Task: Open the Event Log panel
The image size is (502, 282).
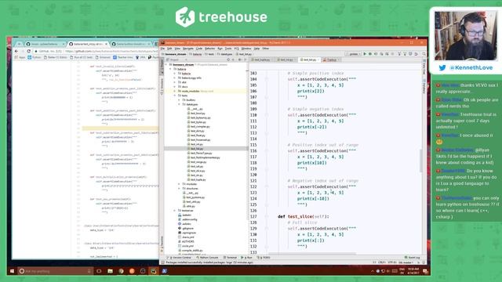Action: 413,258
